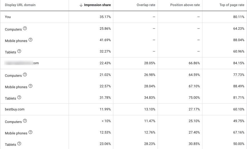Click Display URL domain column header

coord(20,5)
